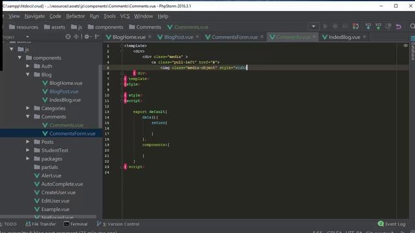Expand the Posts folder arrow
Screen dimensions: 415x233
click(28, 142)
